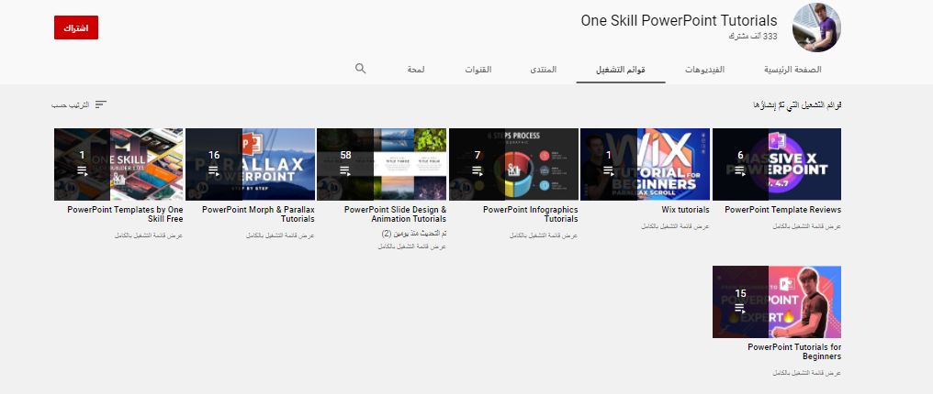The height and width of the screenshot is (394, 933).
Task: Click the One Skill channel avatar
Action: coord(816,27)
